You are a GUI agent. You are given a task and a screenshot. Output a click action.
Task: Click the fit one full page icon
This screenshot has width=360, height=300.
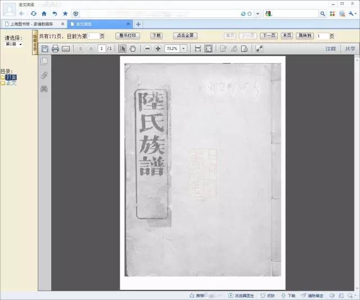(208, 49)
